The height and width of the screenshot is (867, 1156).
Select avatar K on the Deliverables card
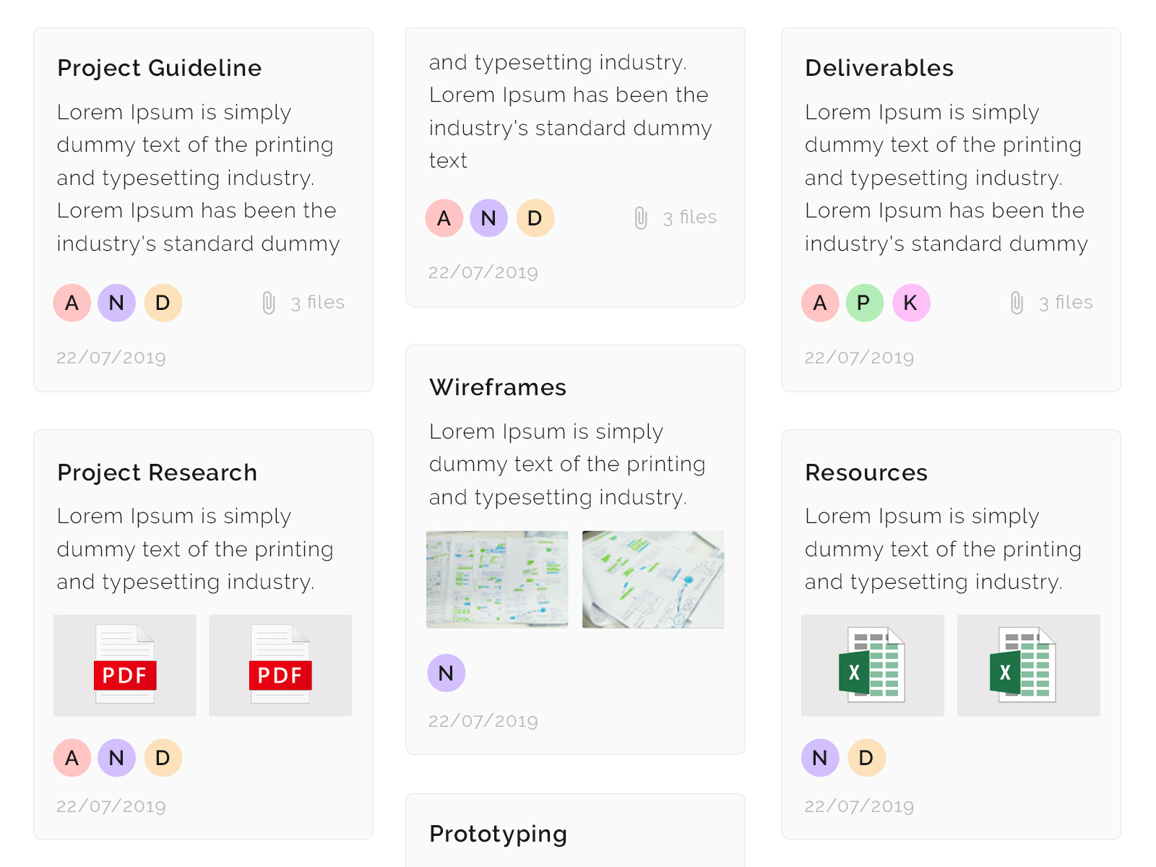point(910,303)
